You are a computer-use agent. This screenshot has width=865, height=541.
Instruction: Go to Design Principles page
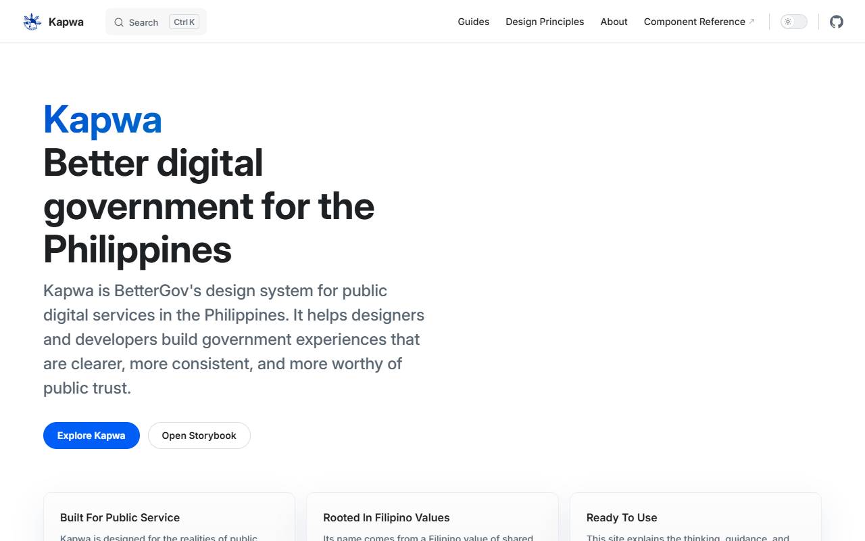(x=545, y=22)
